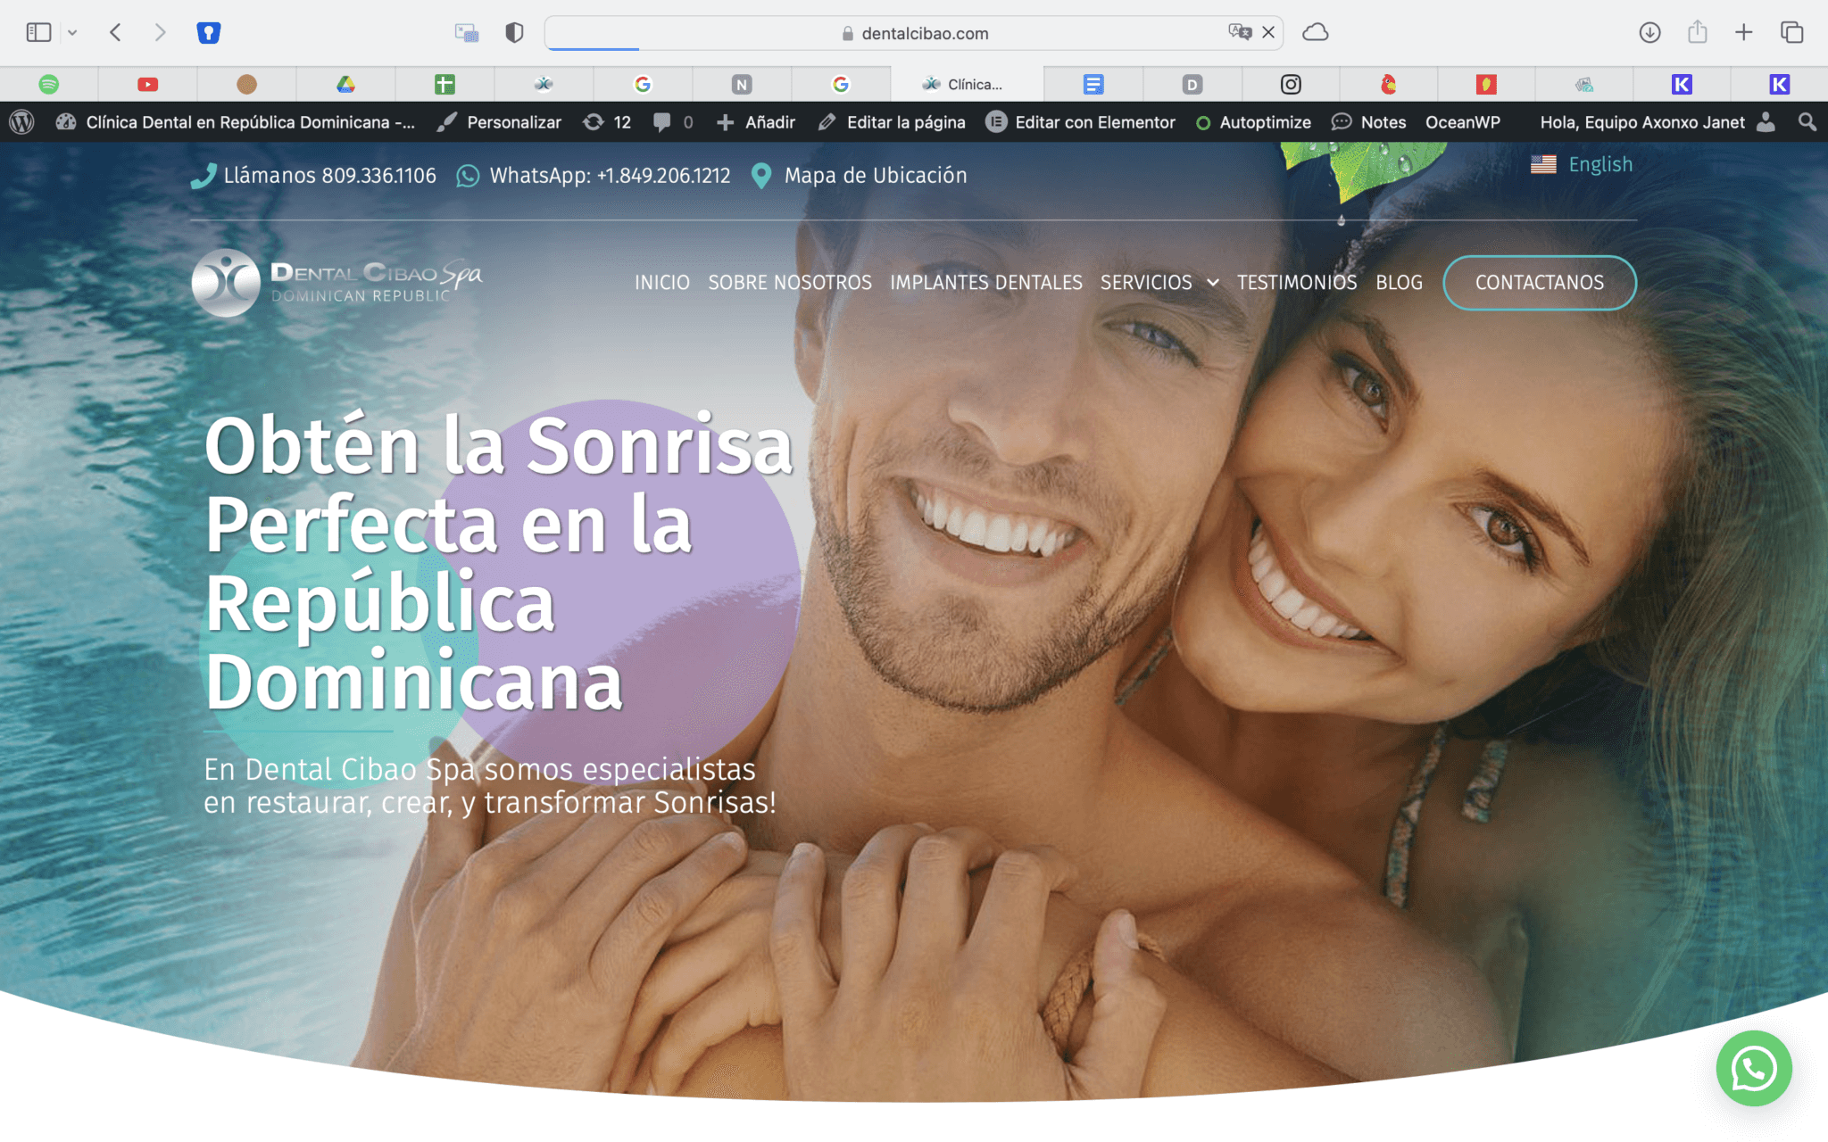Image resolution: width=1828 pixels, height=1142 pixels.
Task: Open WhatsApp +1.849.206.1212 link
Action: [594, 176]
